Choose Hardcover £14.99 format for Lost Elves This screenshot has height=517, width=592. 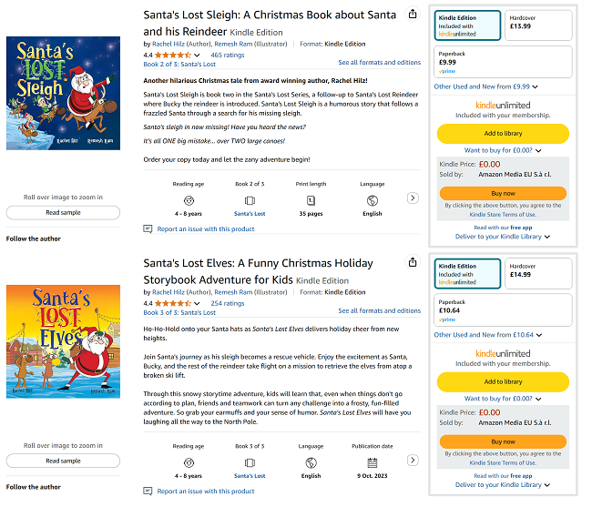(x=538, y=274)
